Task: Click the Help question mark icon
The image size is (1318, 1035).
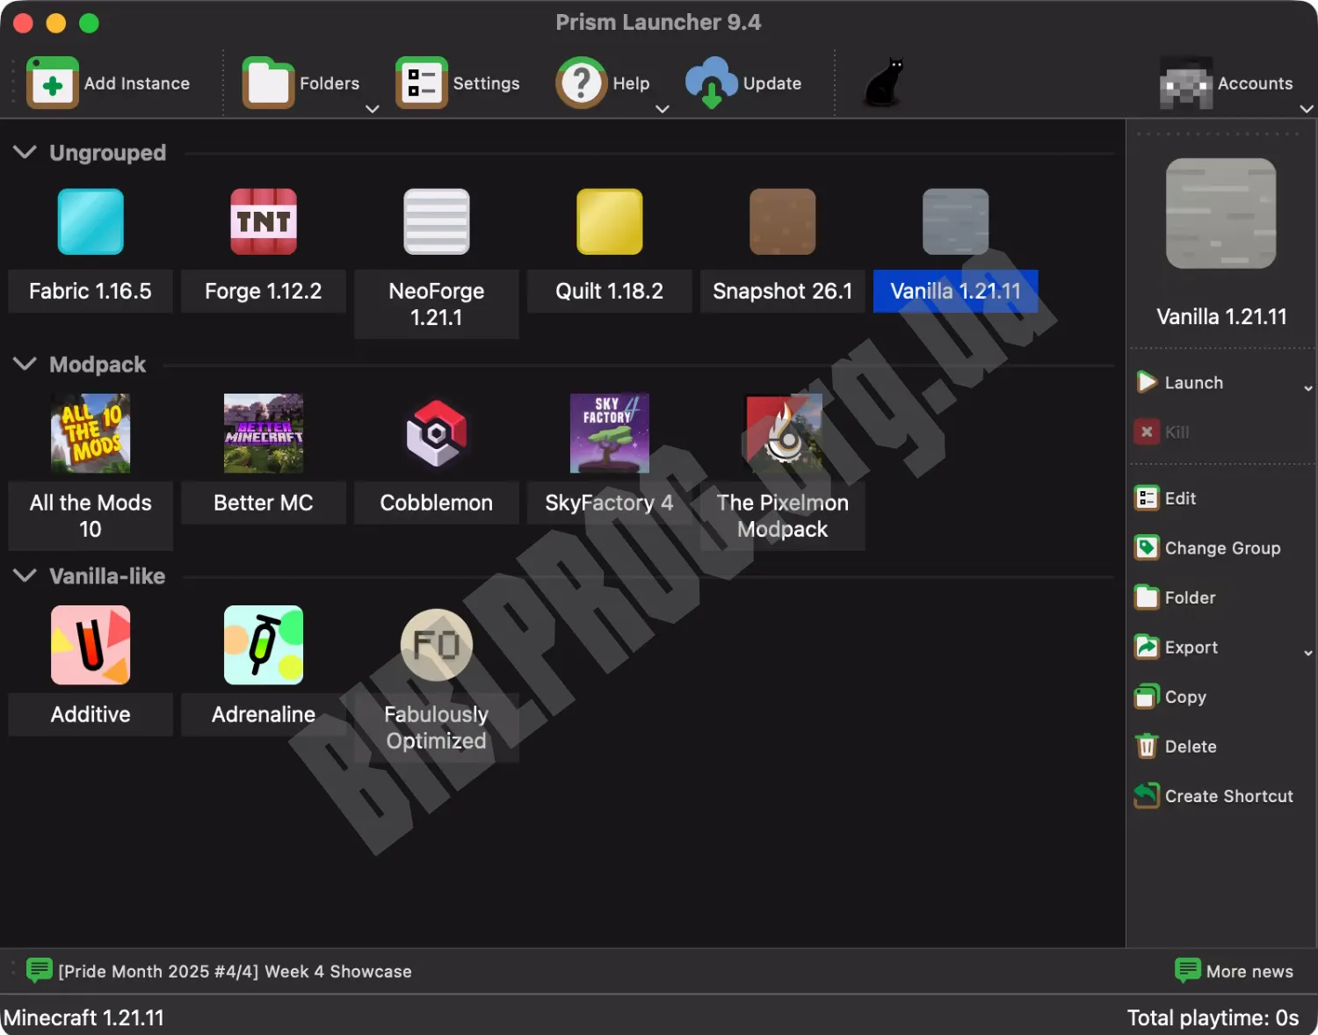Action: point(581,83)
